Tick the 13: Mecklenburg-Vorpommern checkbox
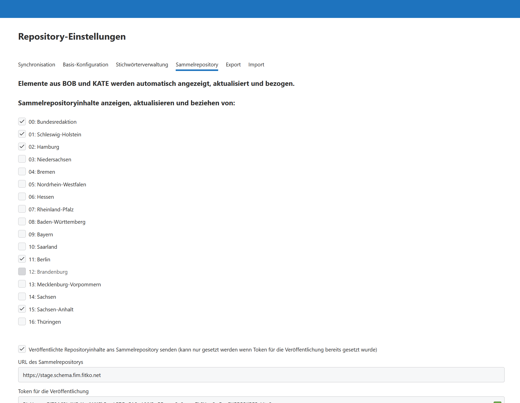The width and height of the screenshot is (520, 403). pyautogui.click(x=22, y=284)
